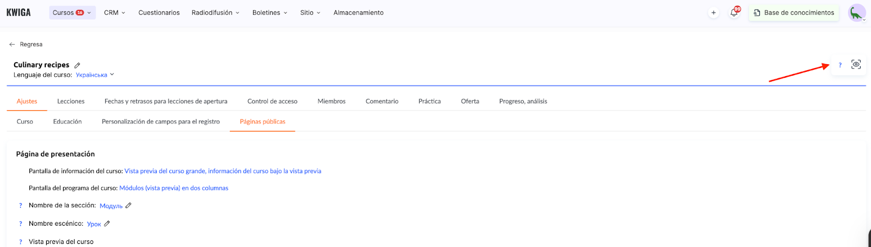Viewport: 871px width, 247px height.
Task: Edit the Nombre escénico Урок pencil icon
Action: (107, 224)
